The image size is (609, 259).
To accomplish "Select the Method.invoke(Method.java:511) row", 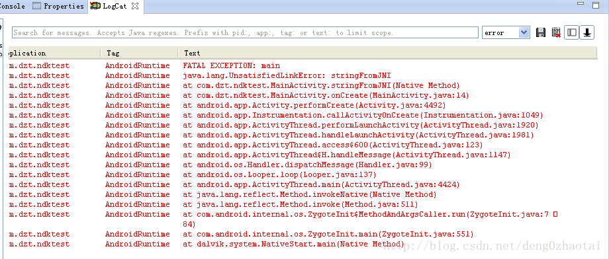I will pos(303,204).
